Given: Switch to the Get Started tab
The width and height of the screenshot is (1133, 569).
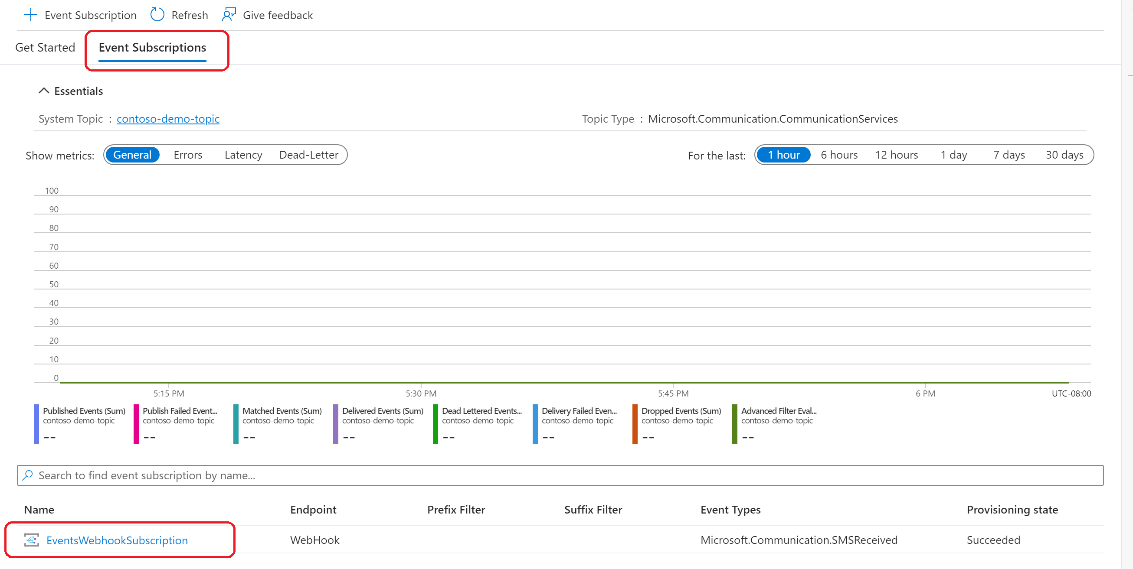Looking at the screenshot, I should coord(45,48).
